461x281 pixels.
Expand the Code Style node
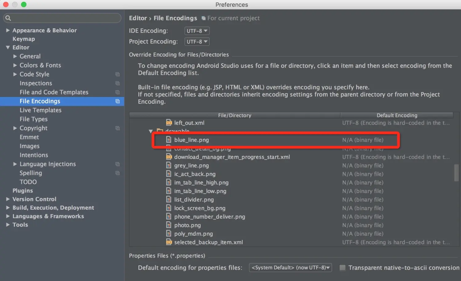point(15,74)
